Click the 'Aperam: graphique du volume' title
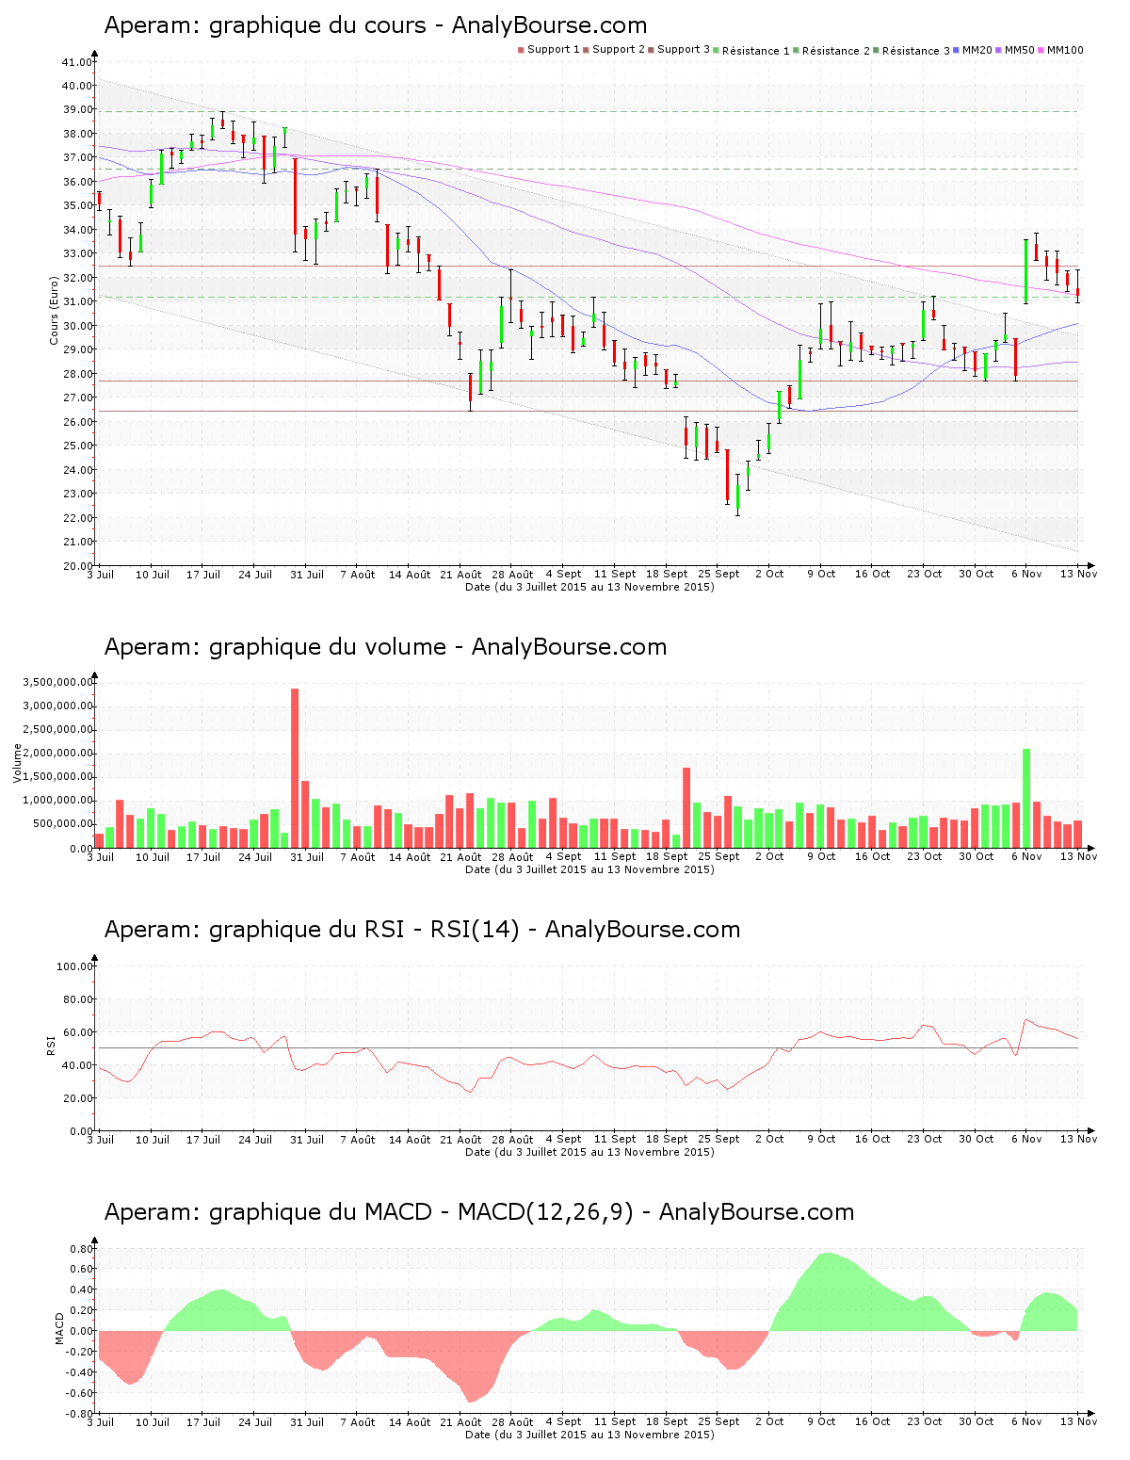This screenshot has width=1130, height=1460. tap(385, 647)
